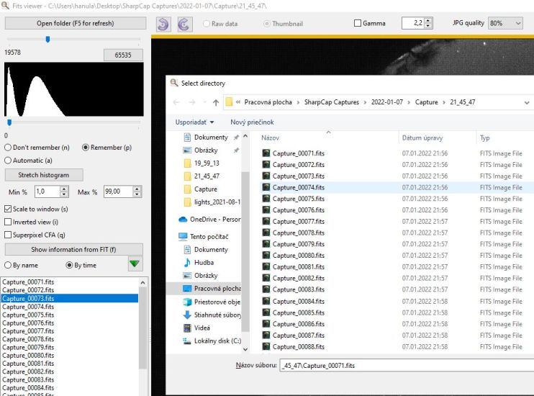Click Pracovná plocha breadcrumb segment

tap(268, 102)
